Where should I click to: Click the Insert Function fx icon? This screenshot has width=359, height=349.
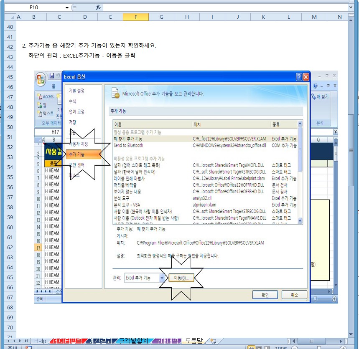pyautogui.click(x=98, y=8)
